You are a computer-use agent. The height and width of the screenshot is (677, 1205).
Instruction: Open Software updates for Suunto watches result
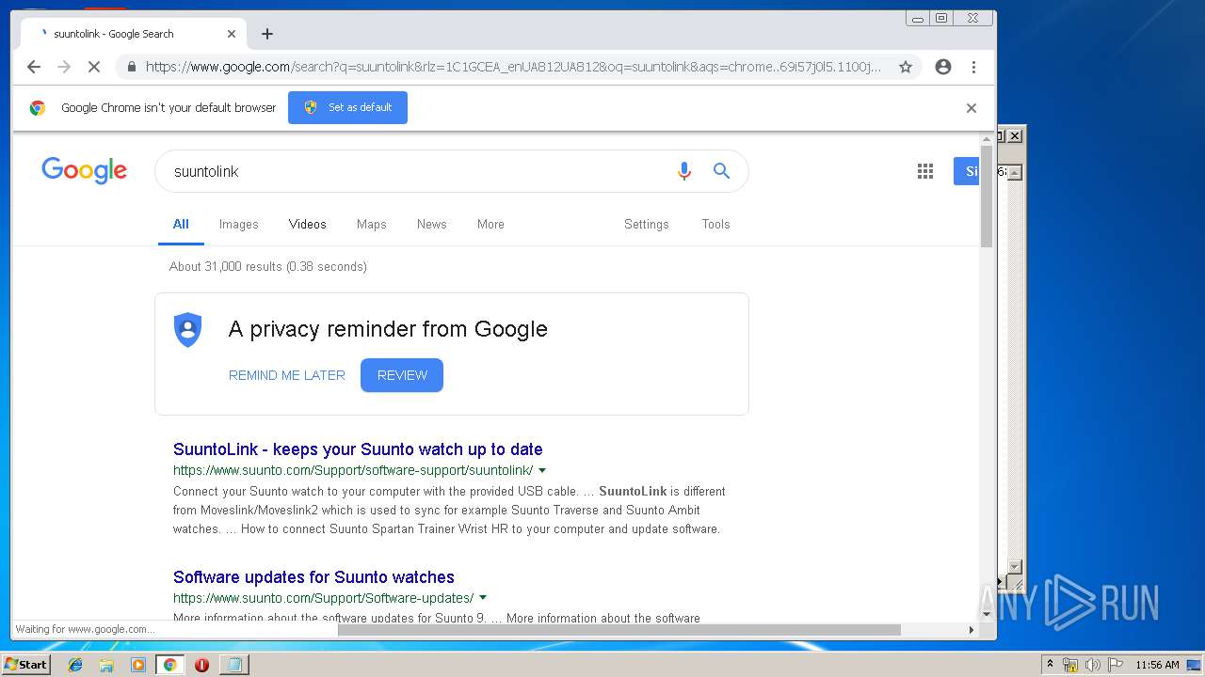coord(313,577)
